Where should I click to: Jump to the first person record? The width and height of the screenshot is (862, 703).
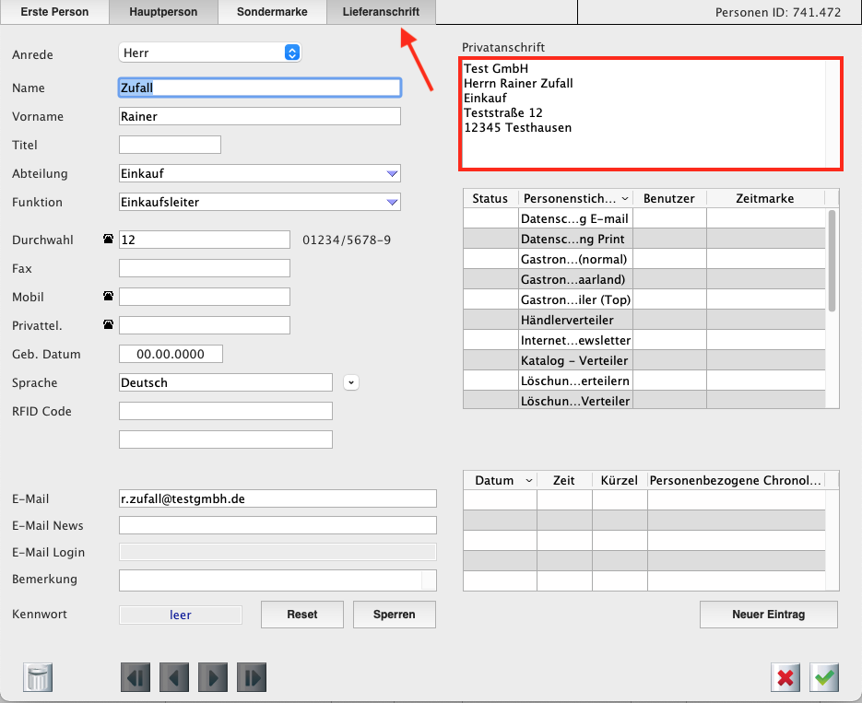click(x=135, y=678)
